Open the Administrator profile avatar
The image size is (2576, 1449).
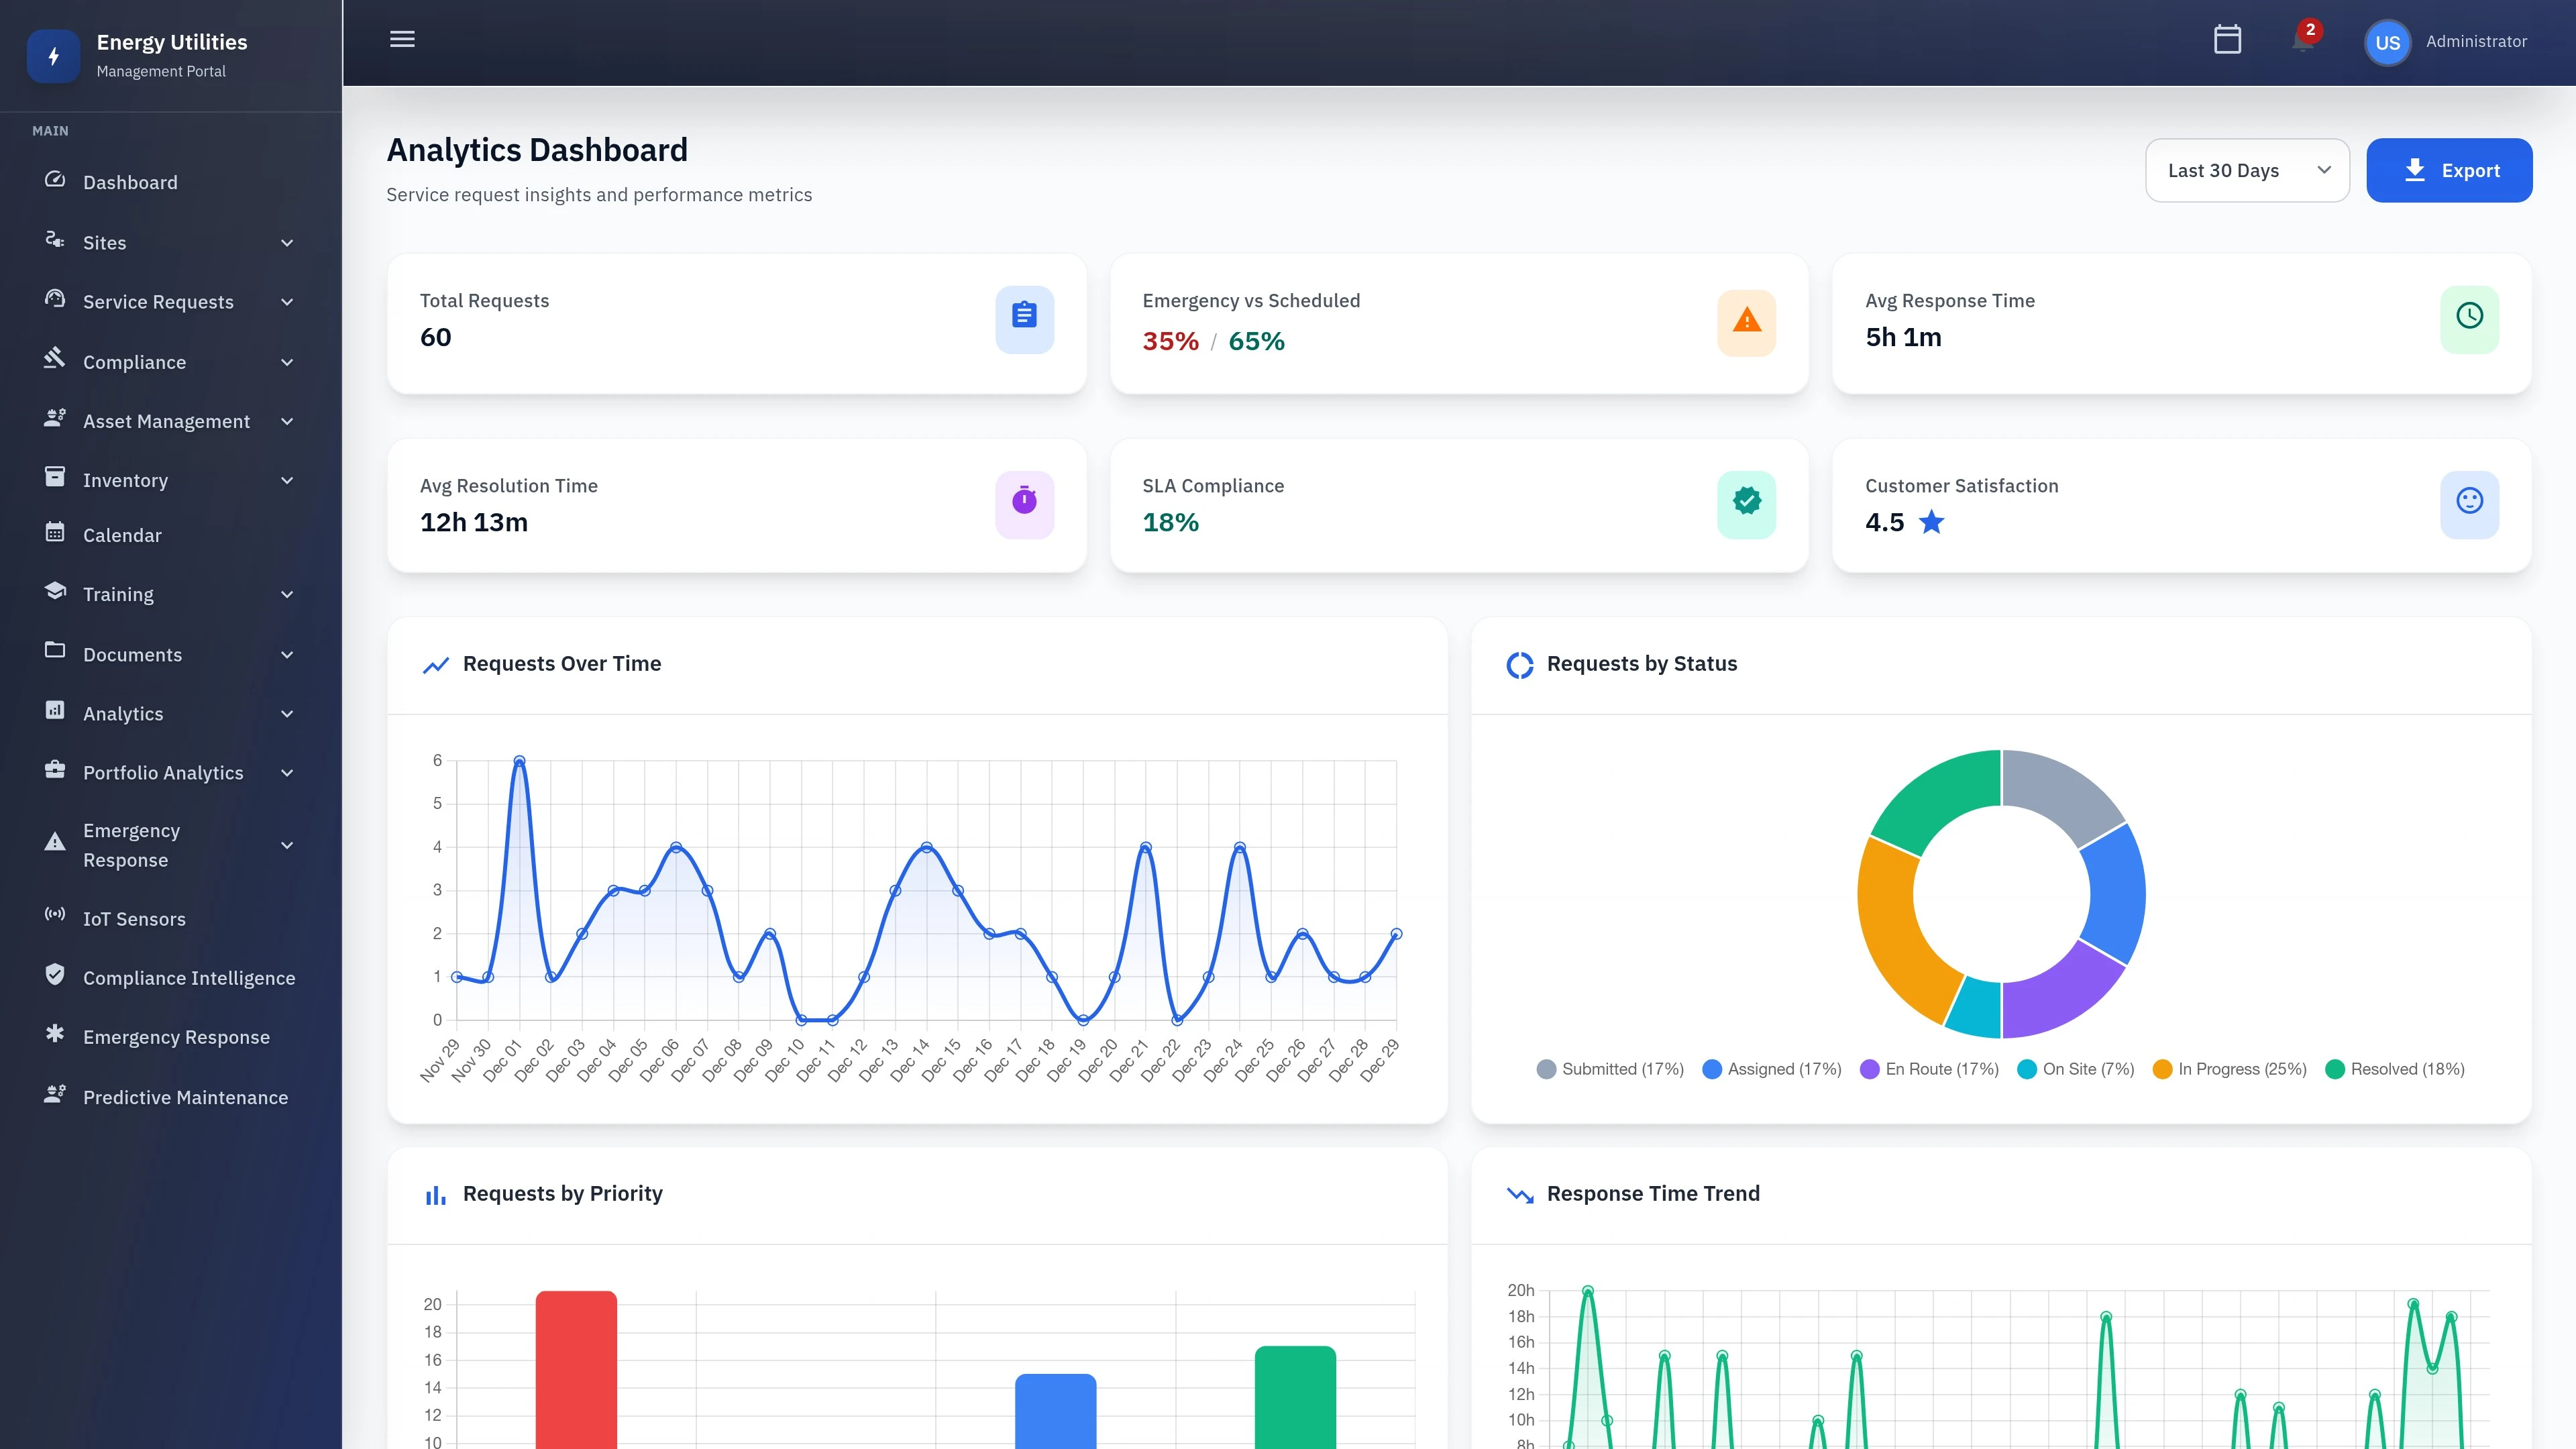coord(2387,41)
